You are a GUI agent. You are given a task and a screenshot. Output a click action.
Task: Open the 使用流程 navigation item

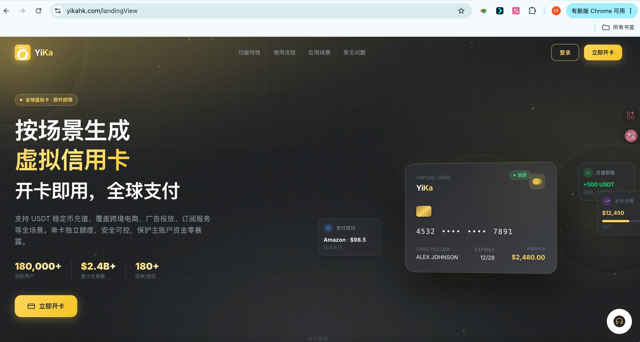coord(284,53)
